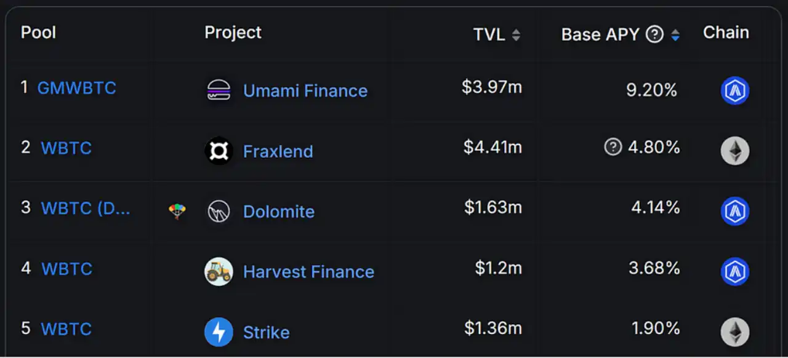Open the truncated WBTC (D... pool link
The width and height of the screenshot is (788, 358).
[86, 208]
